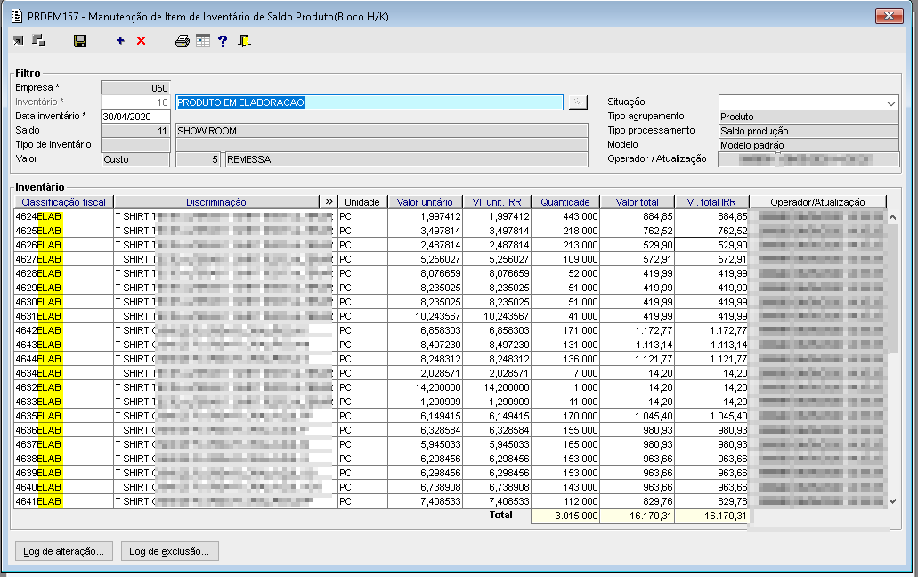Add new record with blue plus icon

pos(120,40)
